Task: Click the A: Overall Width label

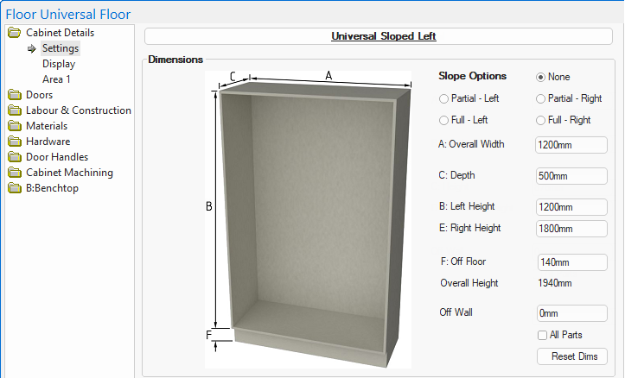Action: click(x=471, y=144)
